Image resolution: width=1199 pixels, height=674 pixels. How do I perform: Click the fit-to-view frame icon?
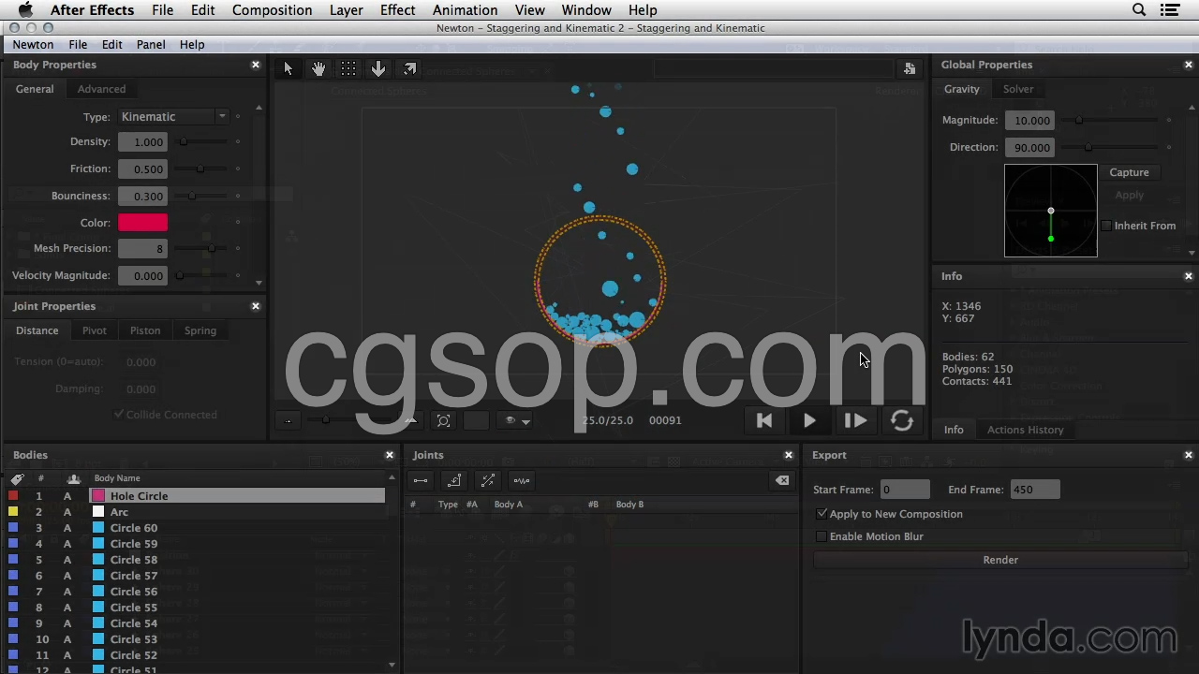444,420
